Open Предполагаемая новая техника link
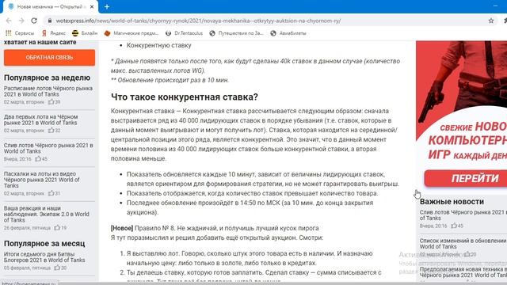The height and width of the screenshot is (285, 507). pyautogui.click(x=463, y=272)
